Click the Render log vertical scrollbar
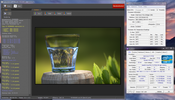Image resolution: width=175 pixels, height=100 pixels. pyautogui.click(x=30, y=56)
